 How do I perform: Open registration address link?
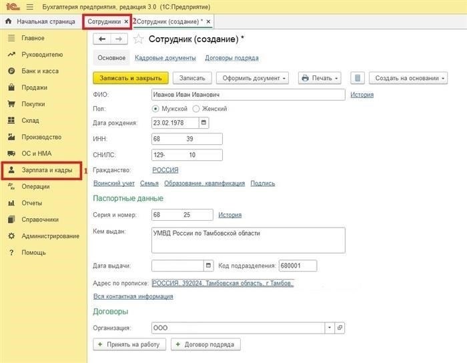tap(223, 283)
